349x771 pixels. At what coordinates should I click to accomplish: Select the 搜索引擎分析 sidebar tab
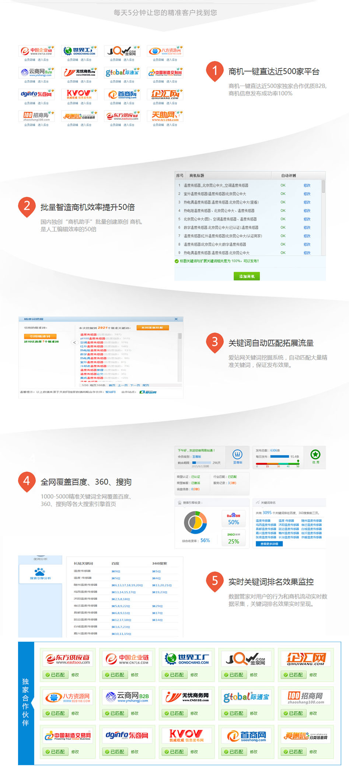pos(40,574)
